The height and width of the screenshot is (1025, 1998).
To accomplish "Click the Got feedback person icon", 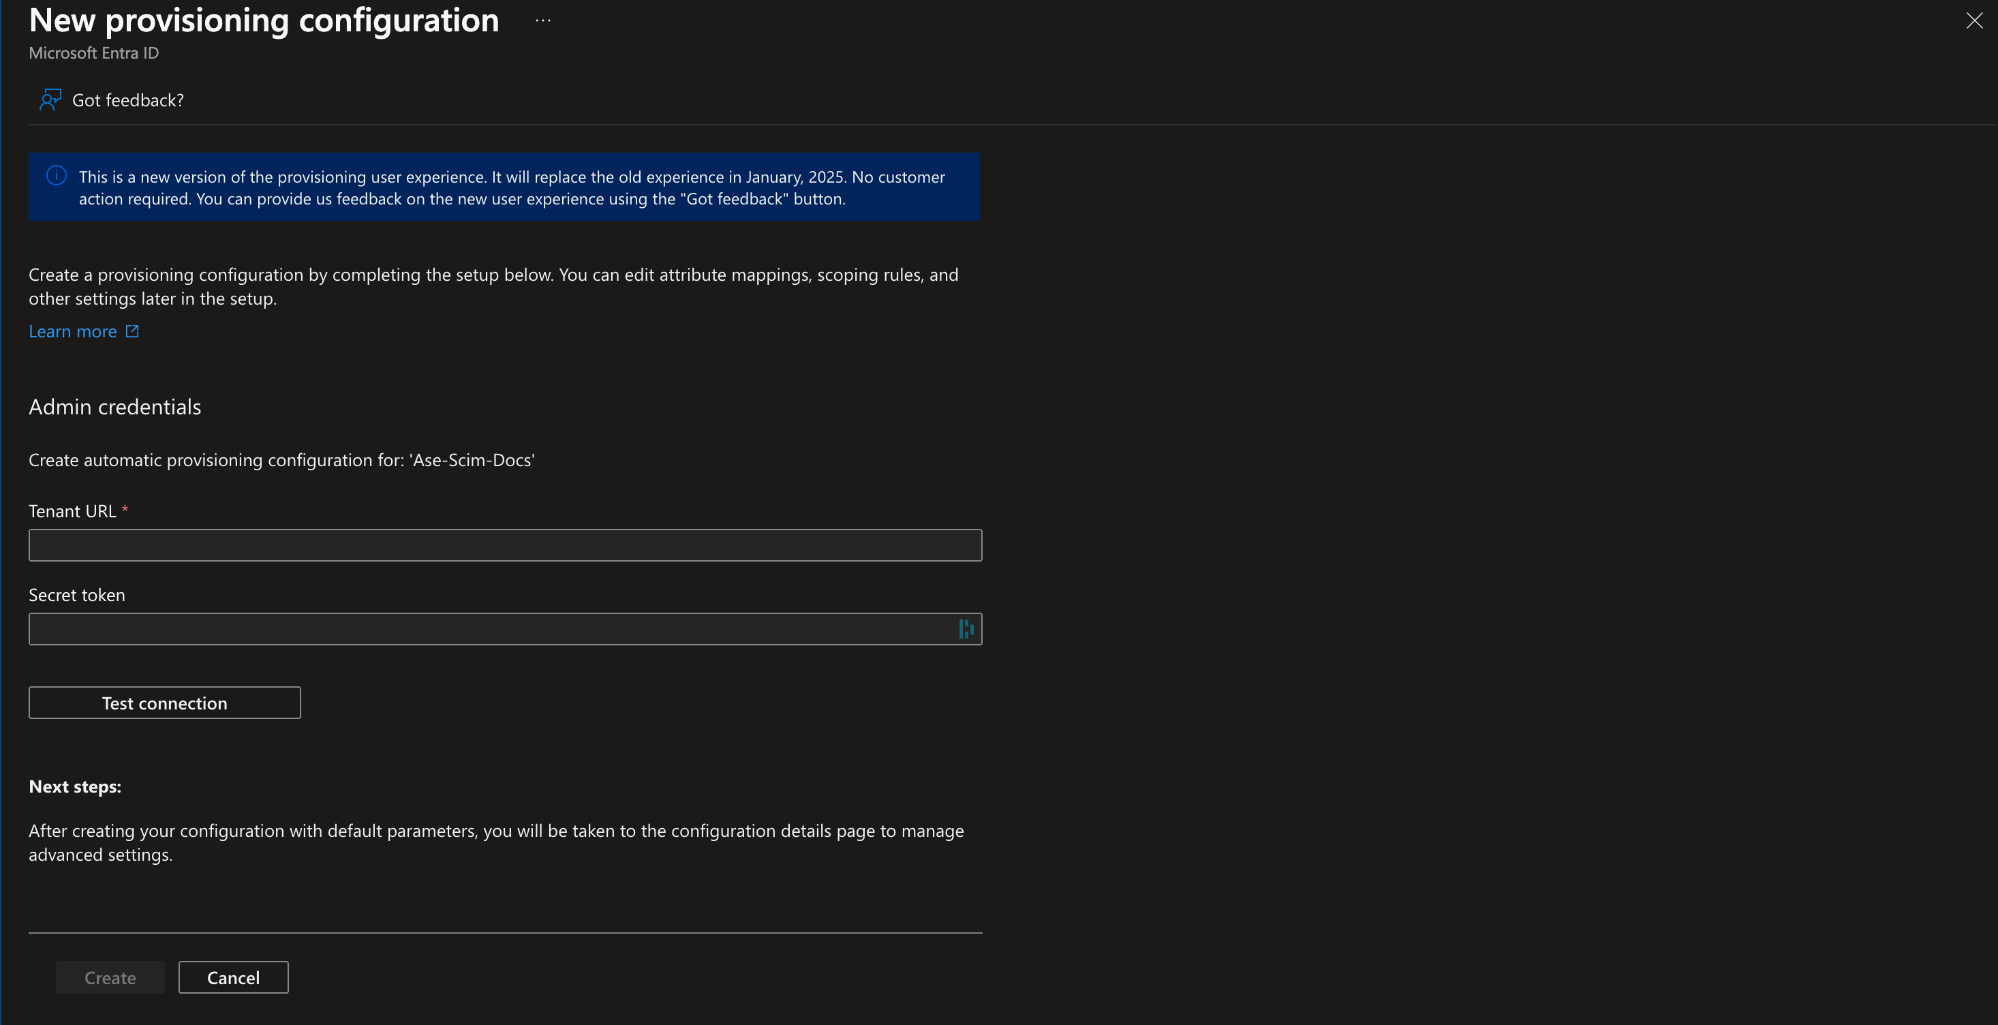I will [50, 100].
